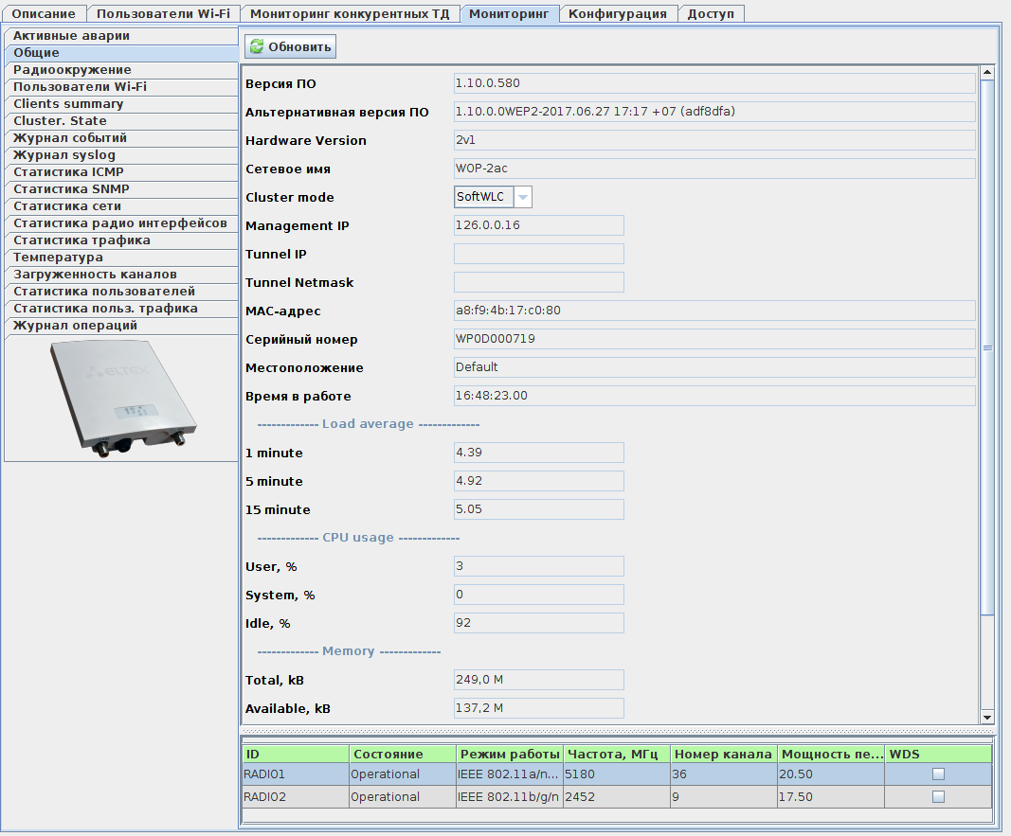Click scrollbar up arrow in details panel
The width and height of the screenshot is (1011, 836).
(x=986, y=73)
